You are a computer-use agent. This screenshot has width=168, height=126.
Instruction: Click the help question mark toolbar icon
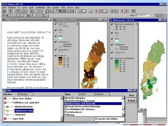click(x=134, y=11)
